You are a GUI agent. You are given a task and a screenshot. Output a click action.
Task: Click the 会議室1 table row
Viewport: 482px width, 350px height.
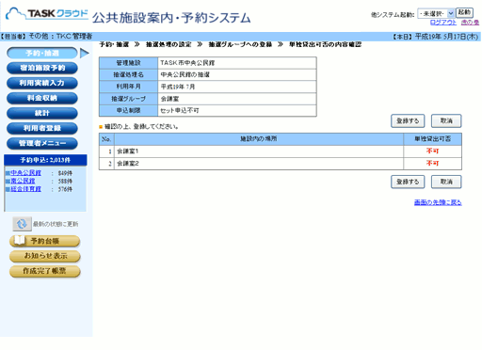[x=281, y=151]
